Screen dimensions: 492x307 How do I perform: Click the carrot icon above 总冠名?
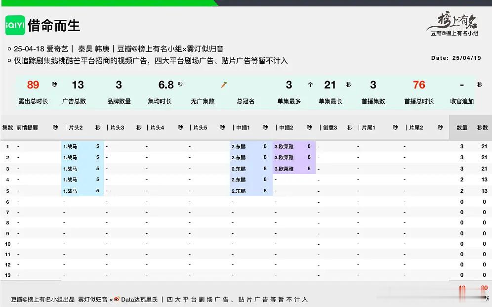click(224, 85)
